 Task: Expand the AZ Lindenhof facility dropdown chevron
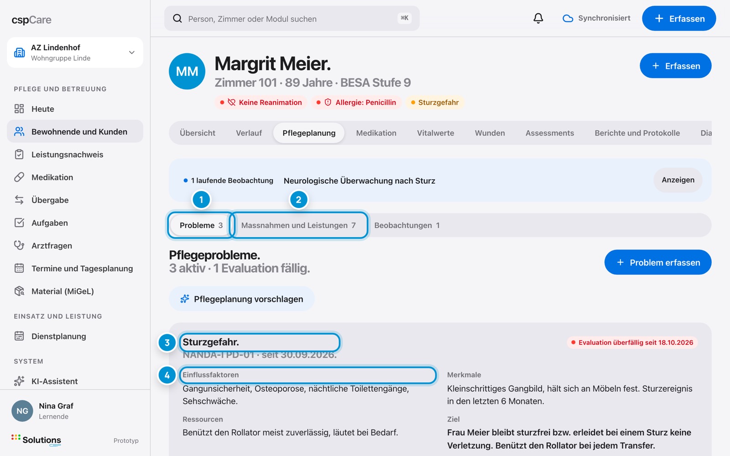(x=132, y=52)
